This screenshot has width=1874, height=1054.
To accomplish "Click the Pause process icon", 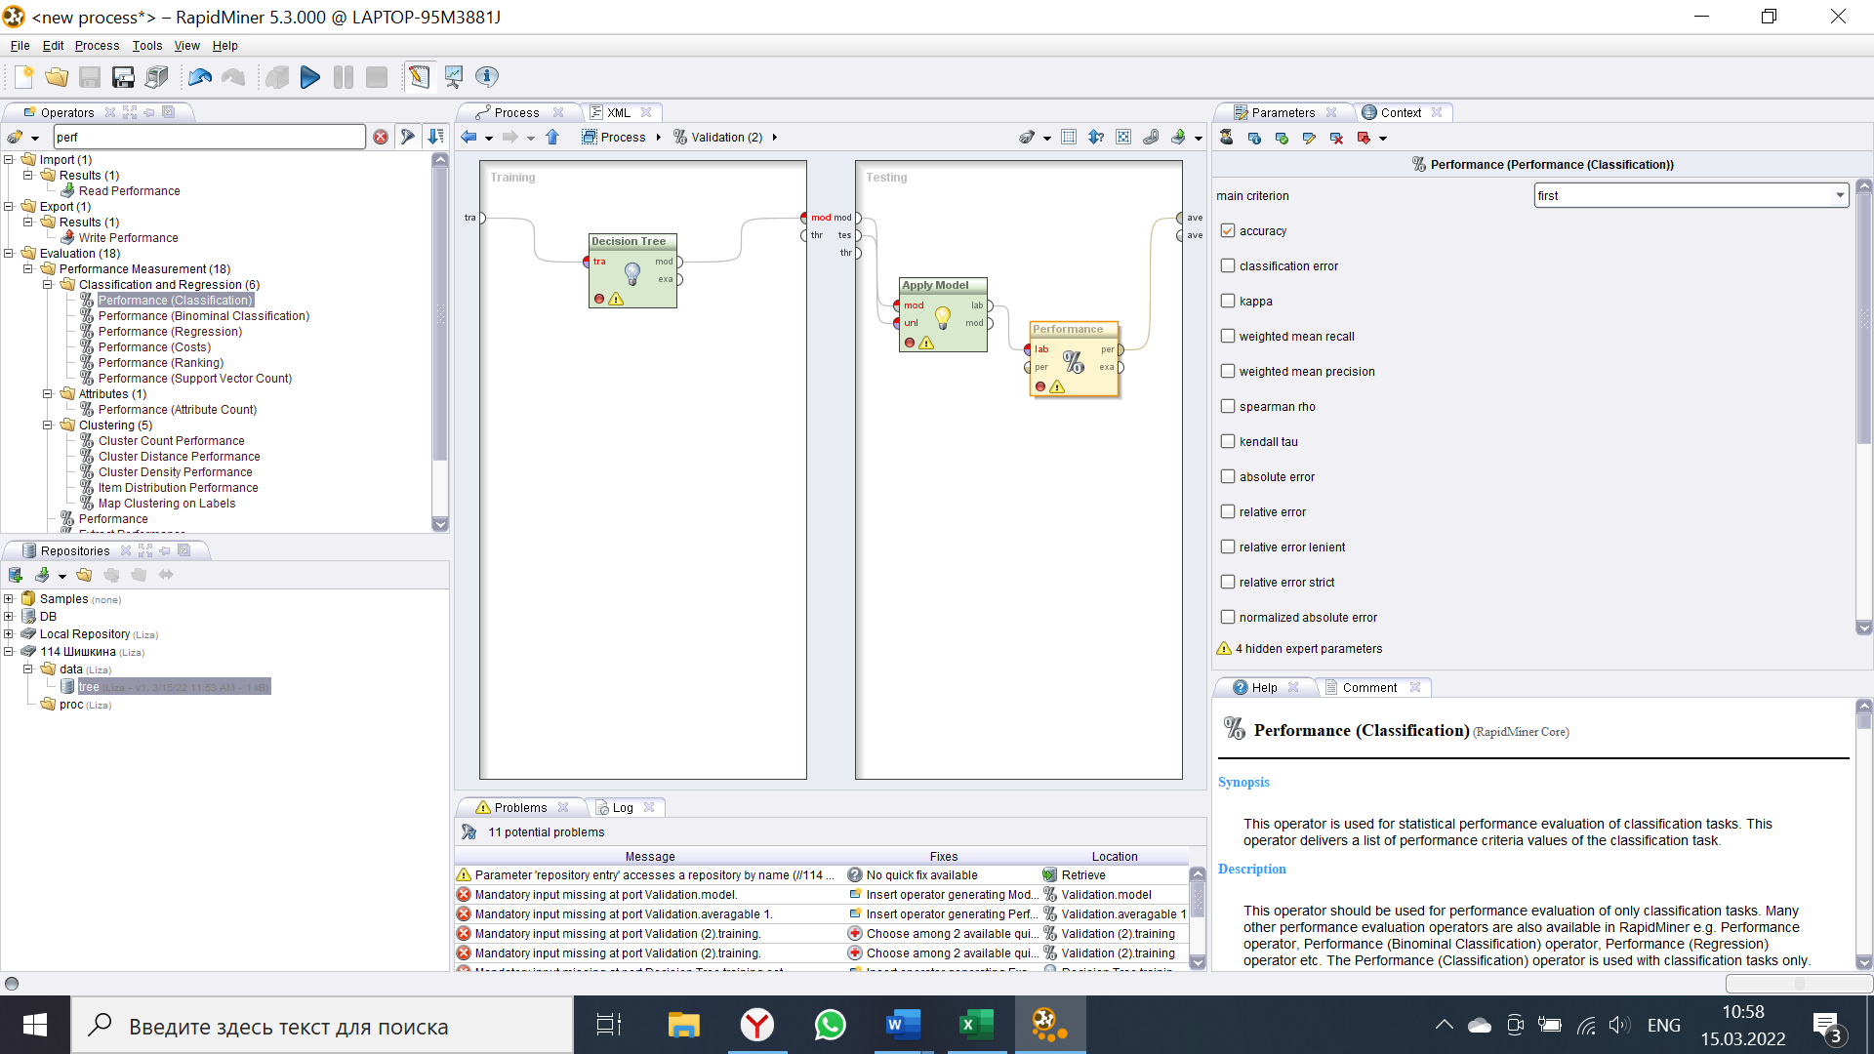I will [344, 77].
